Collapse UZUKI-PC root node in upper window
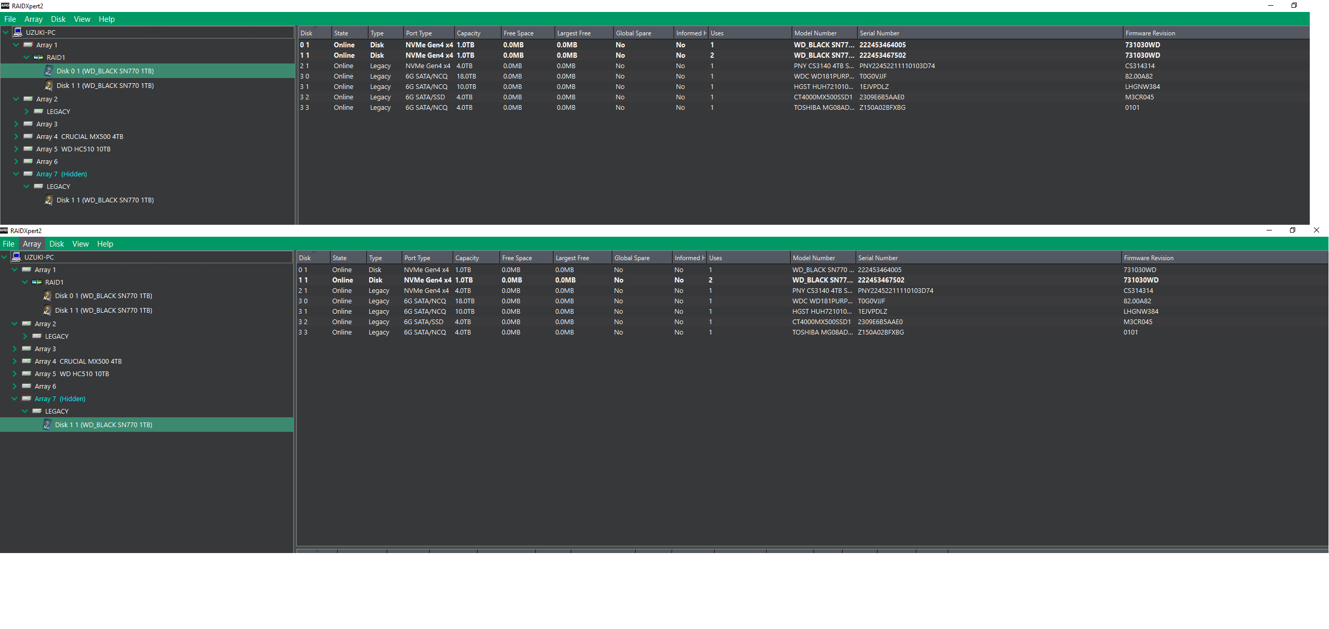This screenshot has height=629, width=1329. 5,32
